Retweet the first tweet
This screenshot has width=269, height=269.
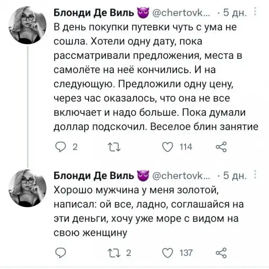pos(115,147)
